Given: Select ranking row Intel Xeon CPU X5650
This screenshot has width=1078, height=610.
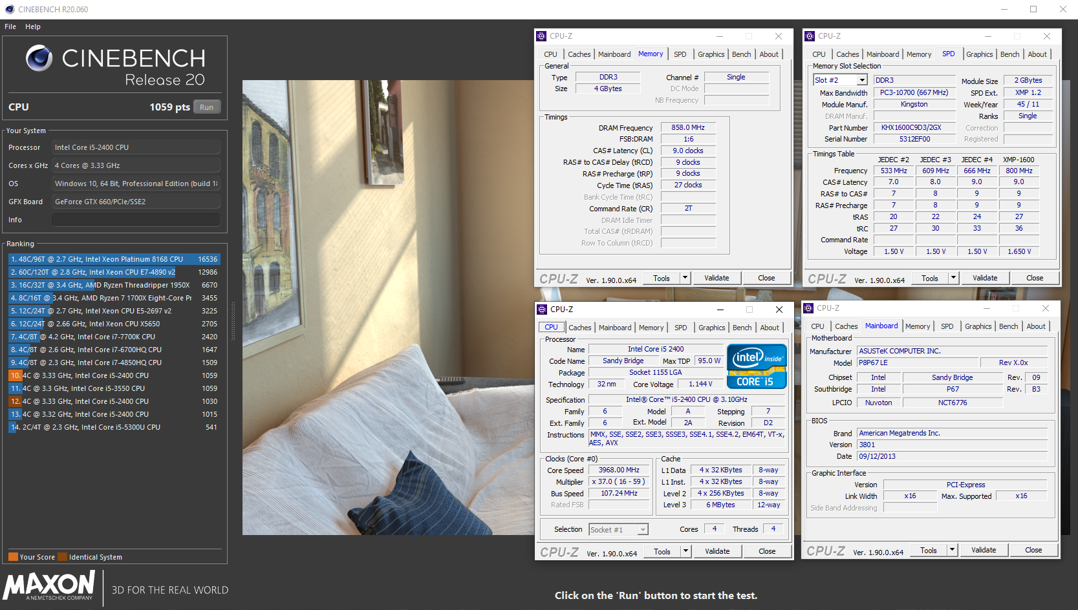Looking at the screenshot, I should click(114, 324).
